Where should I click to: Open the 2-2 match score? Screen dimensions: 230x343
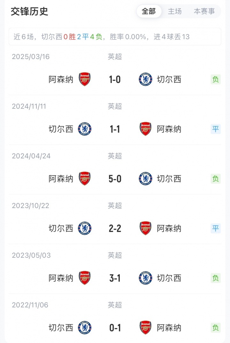(115, 228)
